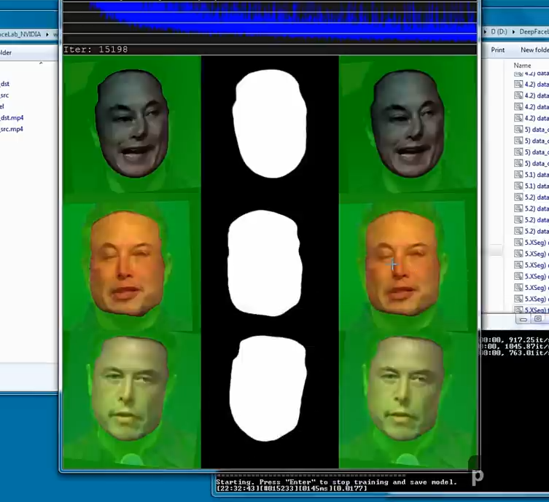This screenshot has width=549, height=502.
Task: Select the first 5.2) data batch file icon
Action: pyautogui.click(x=518, y=197)
